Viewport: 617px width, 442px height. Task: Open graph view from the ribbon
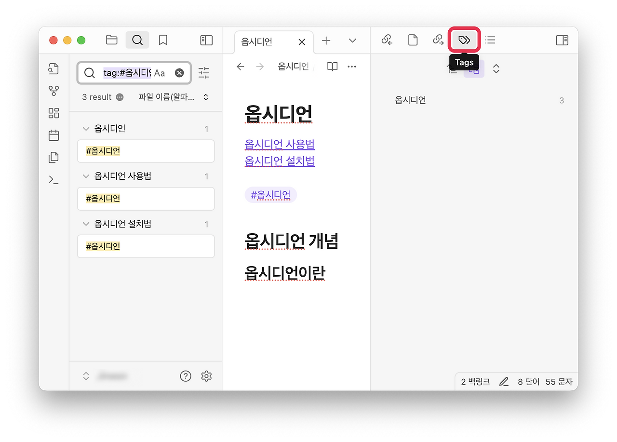(54, 91)
